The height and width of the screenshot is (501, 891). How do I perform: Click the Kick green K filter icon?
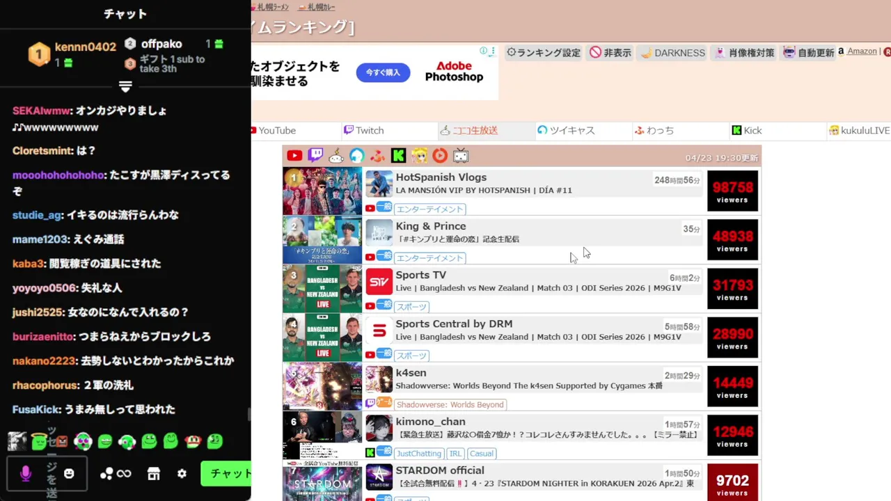coord(398,156)
